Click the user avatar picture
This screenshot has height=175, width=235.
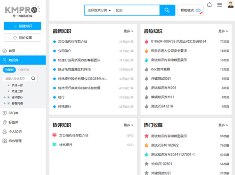[230, 5]
